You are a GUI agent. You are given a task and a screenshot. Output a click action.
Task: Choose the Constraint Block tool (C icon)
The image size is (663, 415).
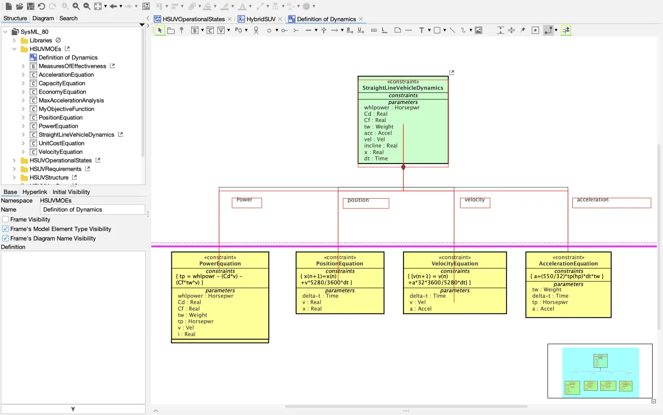point(210,31)
